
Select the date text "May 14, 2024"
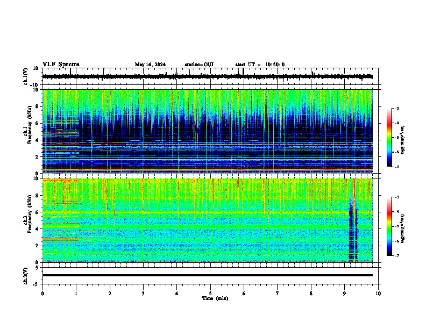pyautogui.click(x=150, y=65)
